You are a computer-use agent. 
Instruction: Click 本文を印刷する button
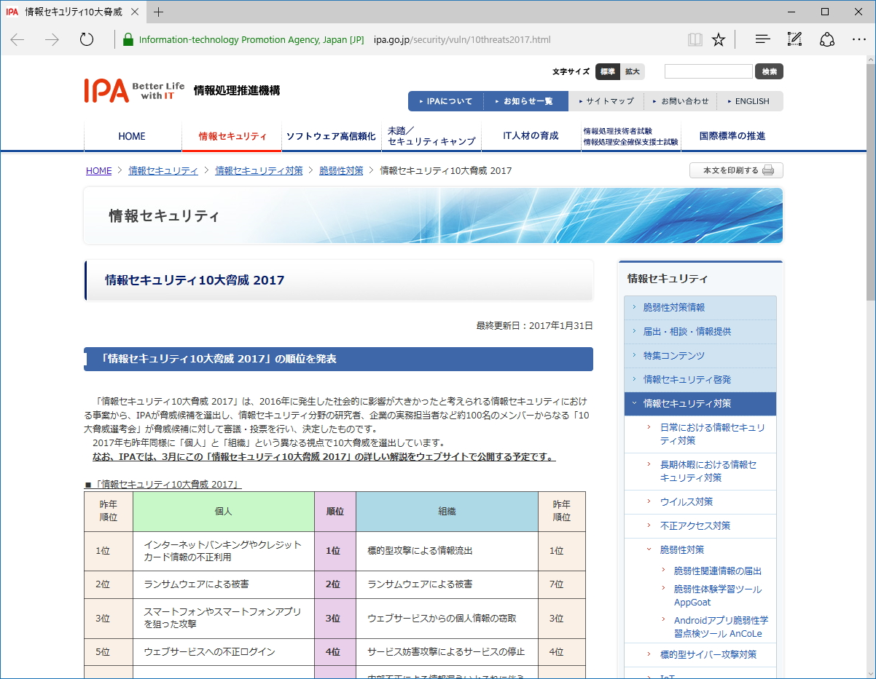click(736, 171)
